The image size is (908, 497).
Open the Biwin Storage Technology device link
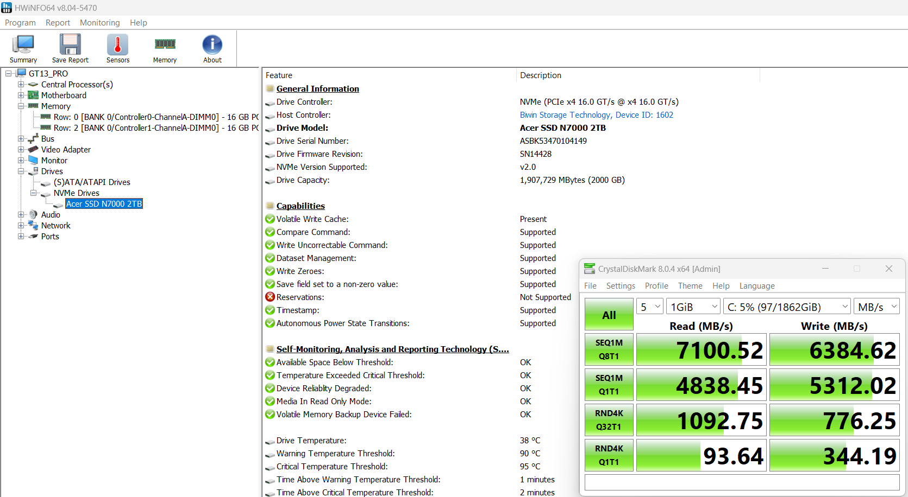[x=597, y=115]
